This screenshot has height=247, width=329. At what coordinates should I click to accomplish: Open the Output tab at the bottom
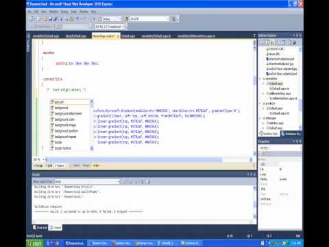coord(56,228)
